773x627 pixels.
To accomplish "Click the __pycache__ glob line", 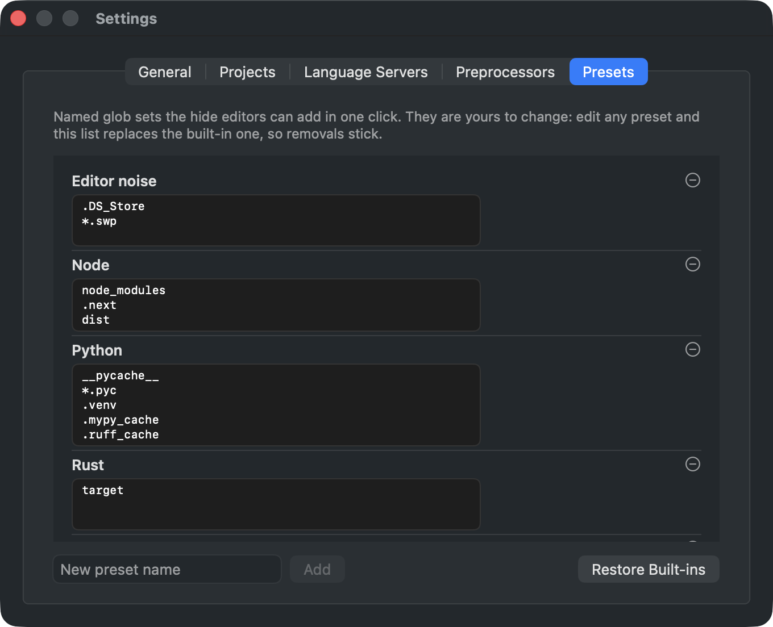I will pos(120,375).
